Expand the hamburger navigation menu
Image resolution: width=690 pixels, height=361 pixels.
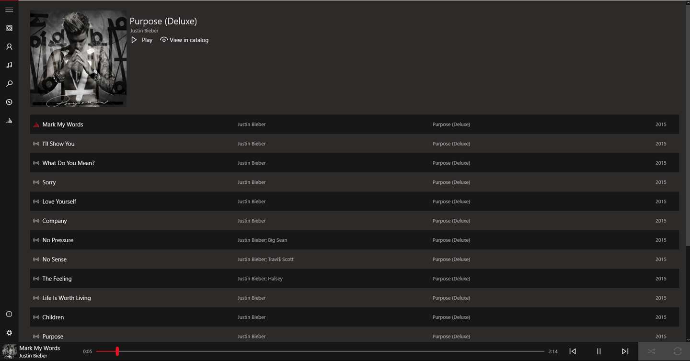9,10
